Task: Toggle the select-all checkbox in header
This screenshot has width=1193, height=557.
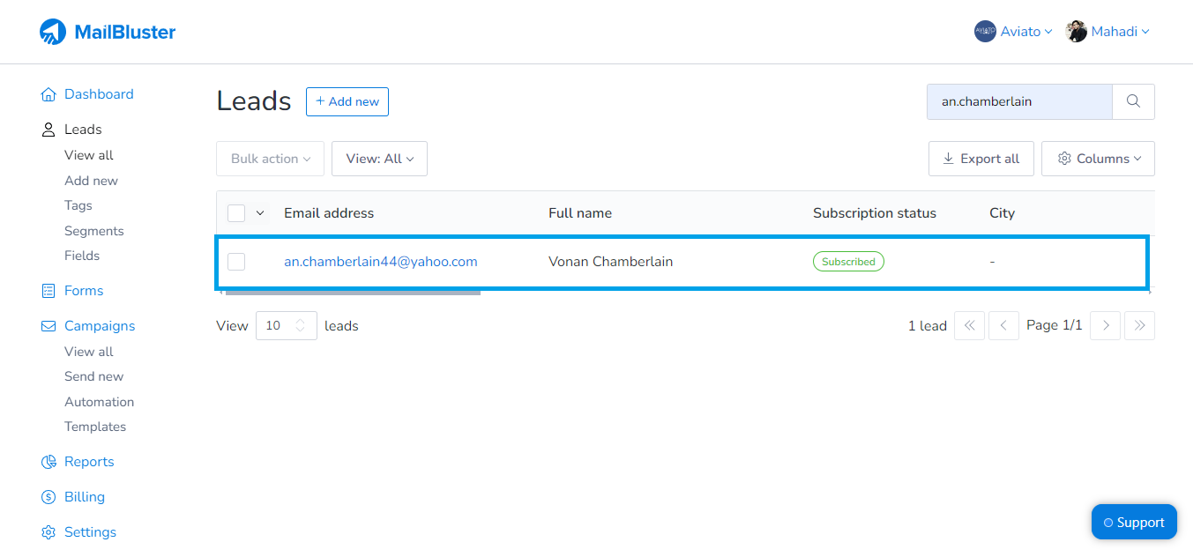Action: click(236, 212)
